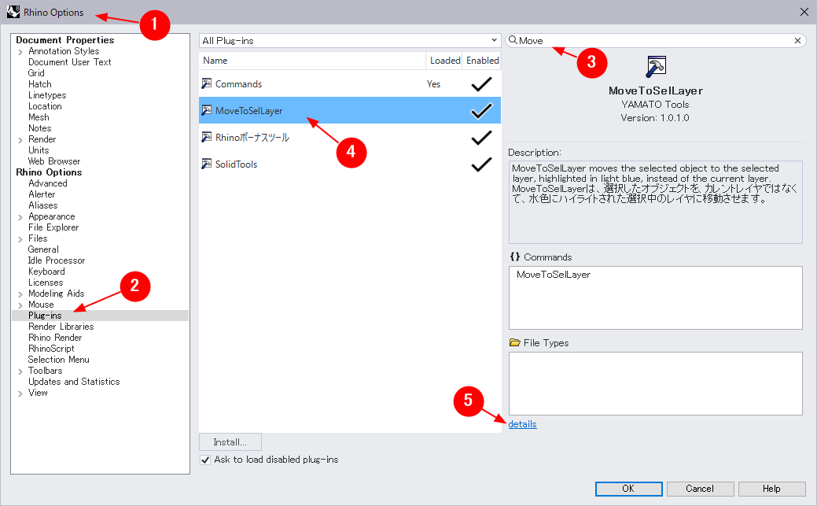Toggle Enabled checkmark for SolidTools
Image resolution: width=817 pixels, height=506 pixels.
pos(481,164)
